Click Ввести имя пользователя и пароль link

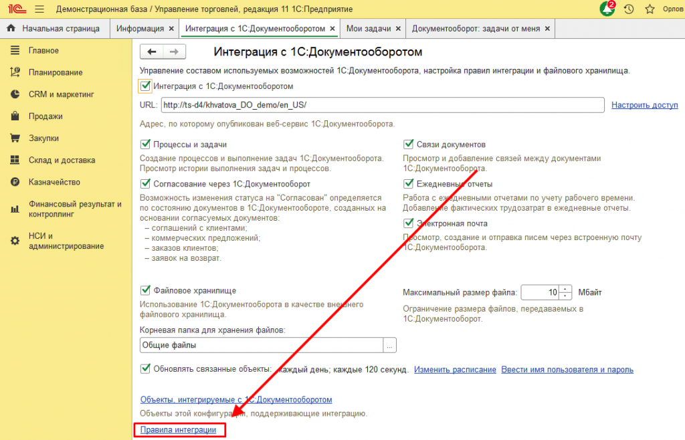(x=567, y=369)
